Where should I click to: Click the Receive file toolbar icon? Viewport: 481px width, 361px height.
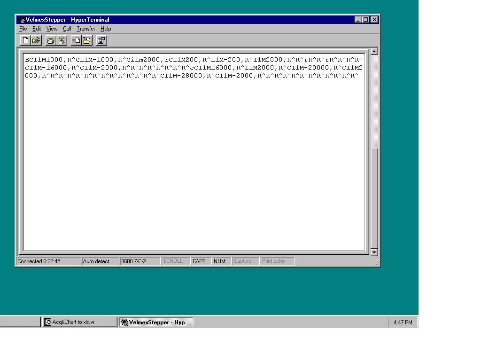coord(87,40)
